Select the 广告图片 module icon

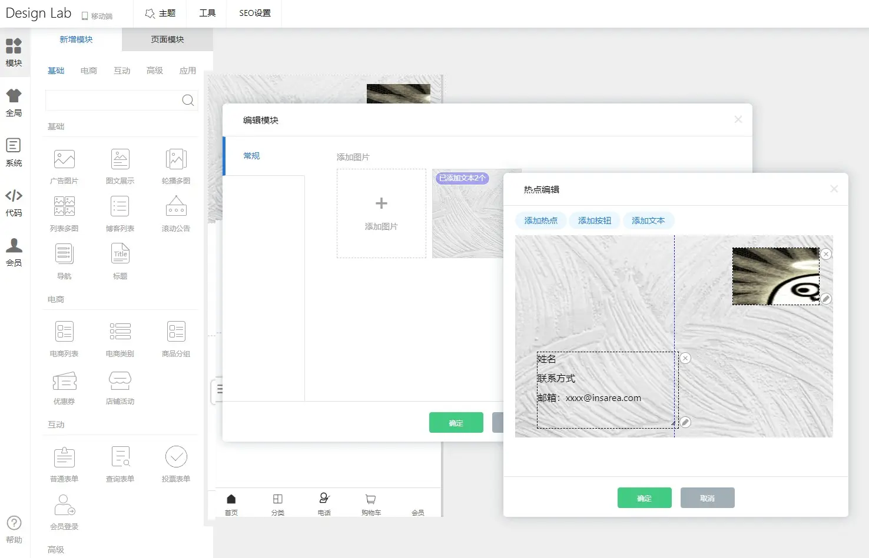pyautogui.click(x=64, y=159)
